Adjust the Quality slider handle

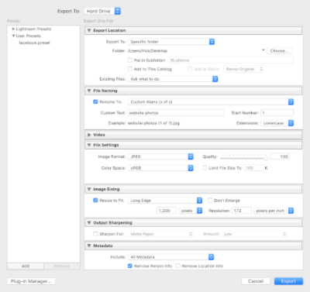click(x=265, y=157)
